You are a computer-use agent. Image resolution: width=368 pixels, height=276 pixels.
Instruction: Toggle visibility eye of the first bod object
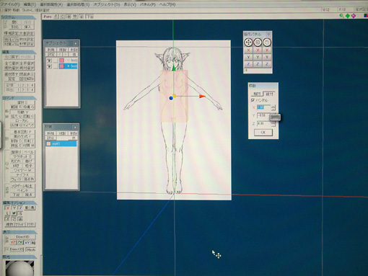click(49, 60)
